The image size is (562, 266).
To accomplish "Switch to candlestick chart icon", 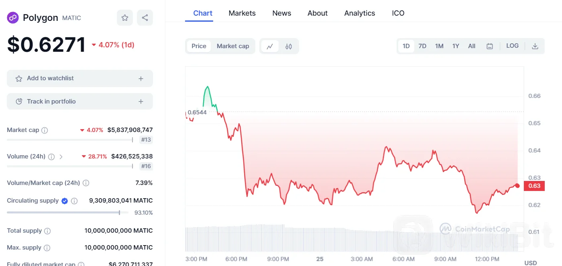I will tap(289, 46).
